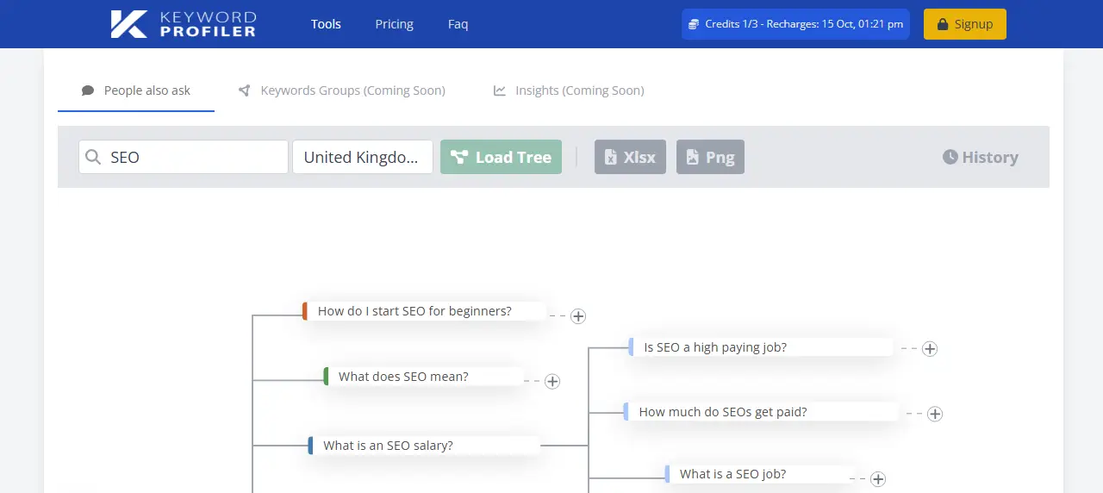Expand "What is a SEO job?" node
This screenshot has height=493, width=1103.
878,479
